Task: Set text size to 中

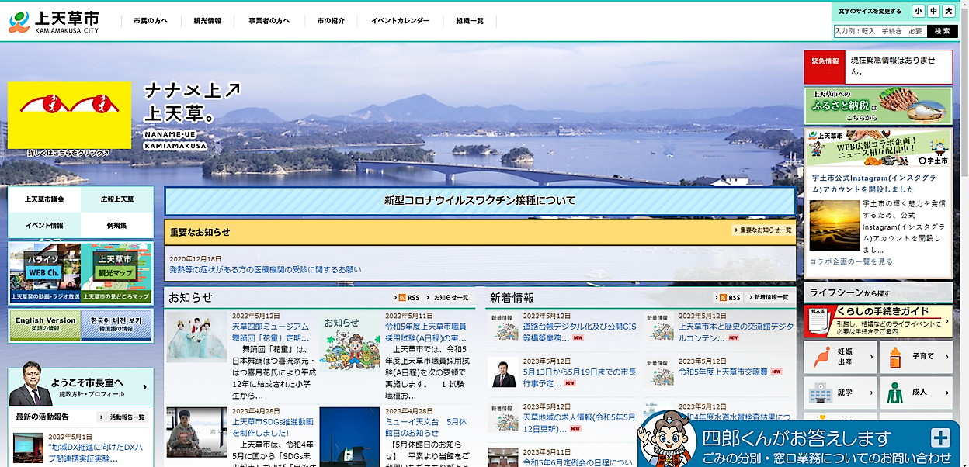Action: tap(933, 11)
